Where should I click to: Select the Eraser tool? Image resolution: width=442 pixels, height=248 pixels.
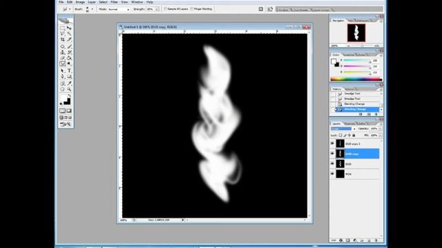coord(63,58)
